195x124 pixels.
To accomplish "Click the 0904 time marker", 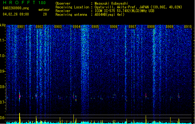I will coord(77,27).
